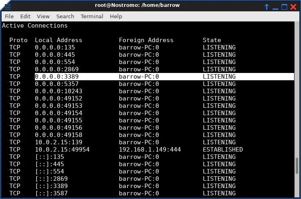Click local address [::]:3389
The image size is (301, 199).
coord(51,186)
